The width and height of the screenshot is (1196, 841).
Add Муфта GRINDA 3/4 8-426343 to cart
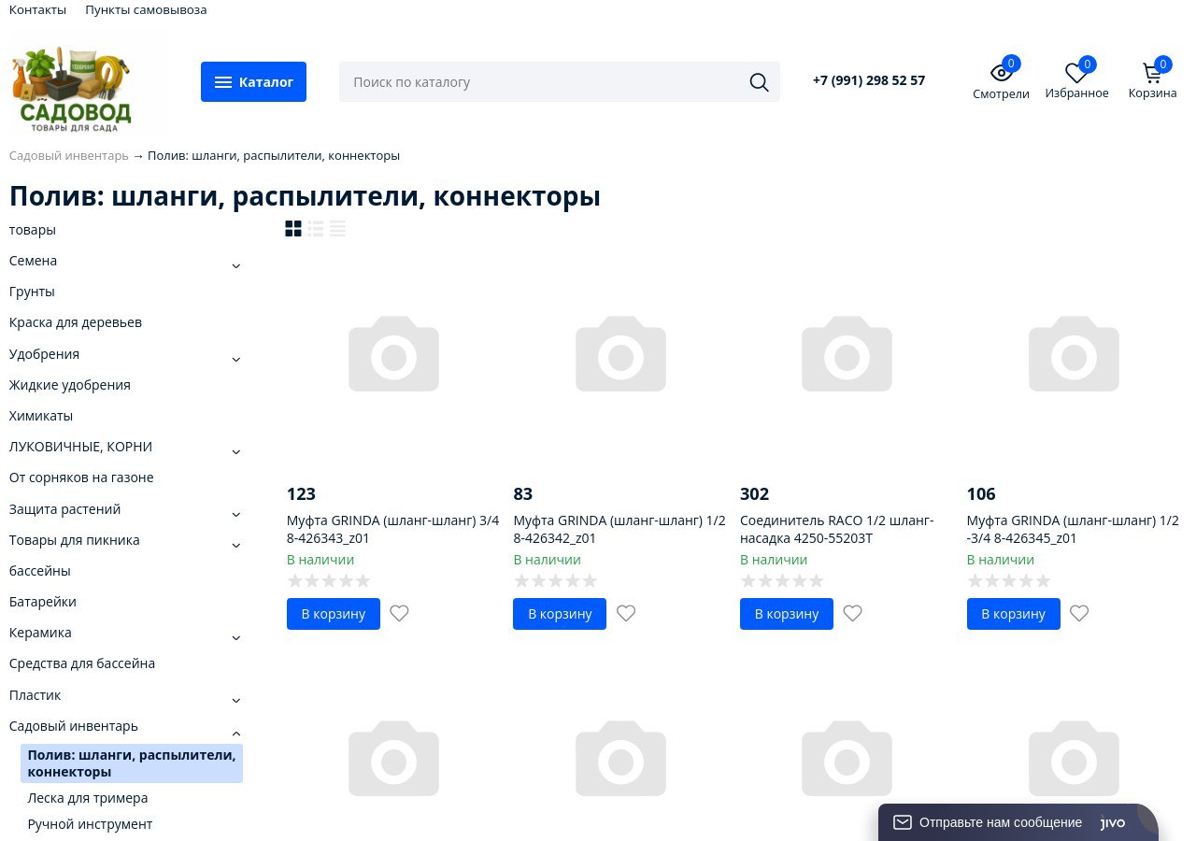click(334, 614)
